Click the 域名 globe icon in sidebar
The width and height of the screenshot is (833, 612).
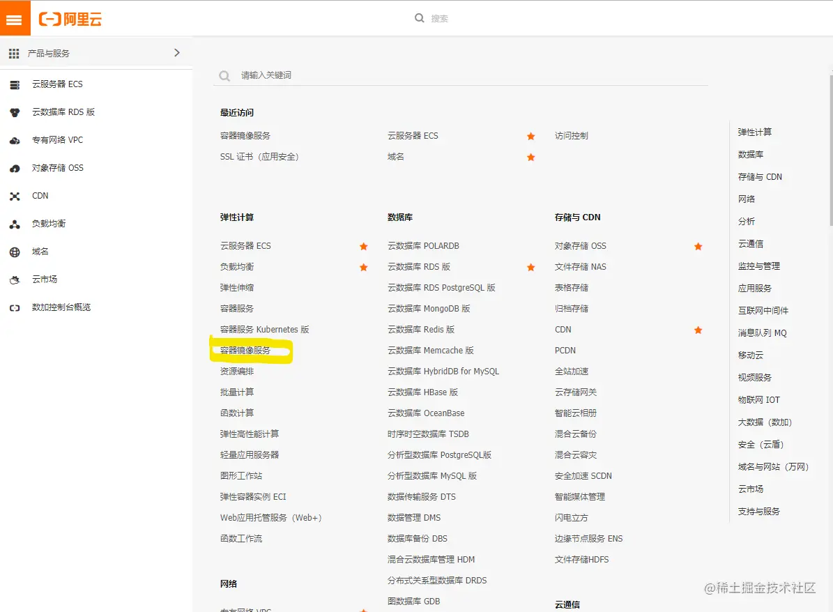click(15, 252)
